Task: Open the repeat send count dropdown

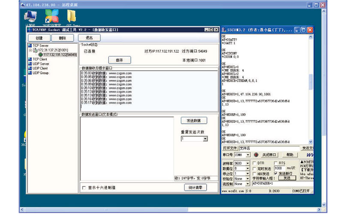Action: pos(205,139)
